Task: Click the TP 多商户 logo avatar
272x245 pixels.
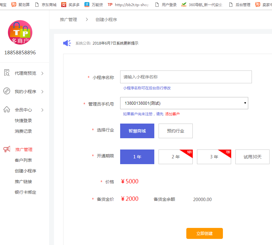Action: 20,33
